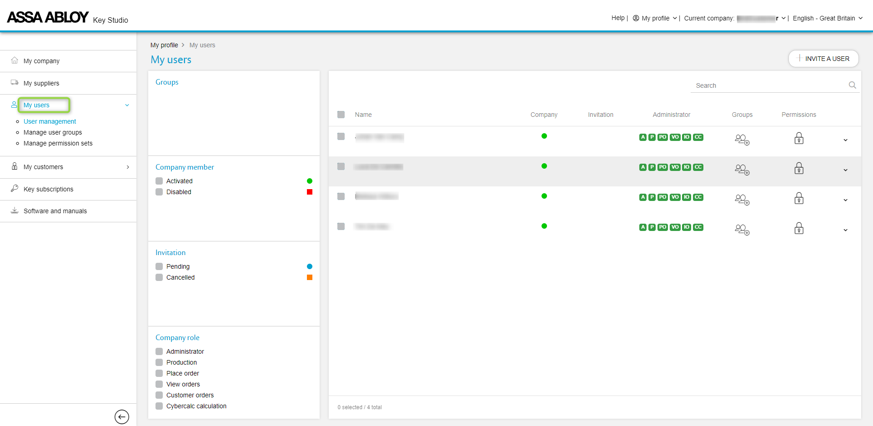Open groups icon for the third user row
Screen dimensions: 873x426
pos(742,199)
